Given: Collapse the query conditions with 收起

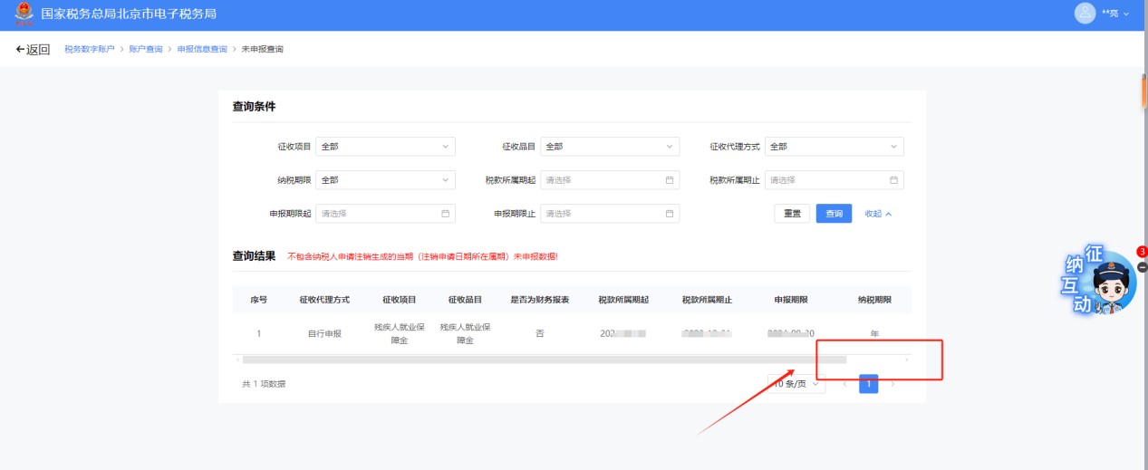Looking at the screenshot, I should pyautogui.click(x=878, y=214).
